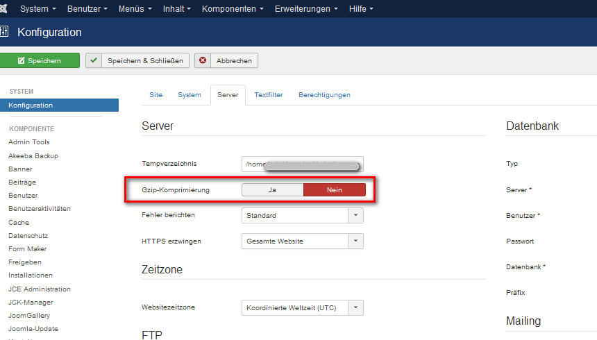Go to Admin Tools in sidebar

click(x=28, y=142)
